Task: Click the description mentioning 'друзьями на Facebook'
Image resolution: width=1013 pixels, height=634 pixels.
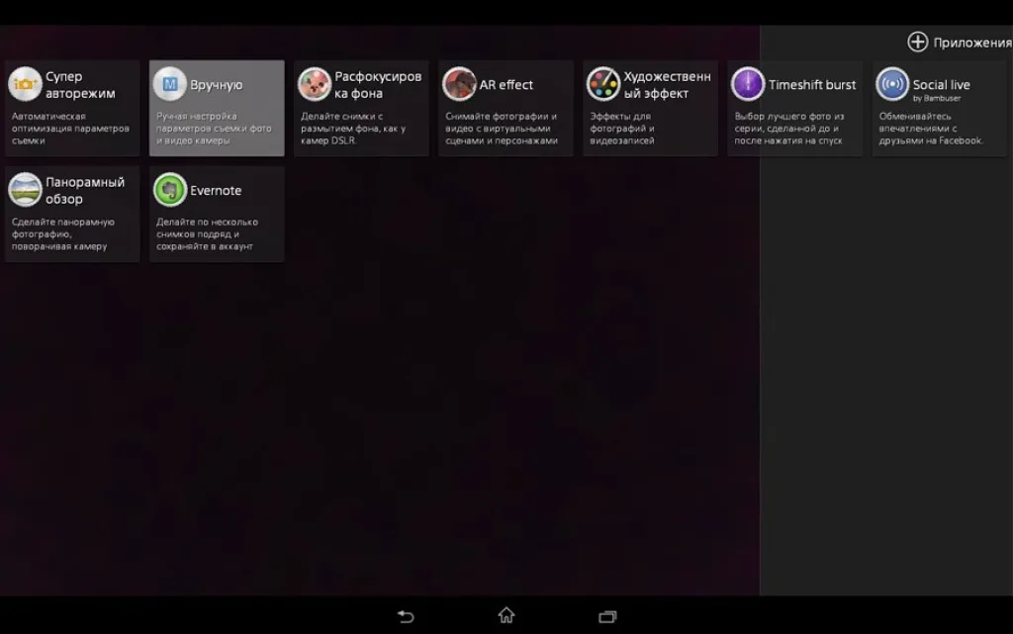Action: [931, 129]
